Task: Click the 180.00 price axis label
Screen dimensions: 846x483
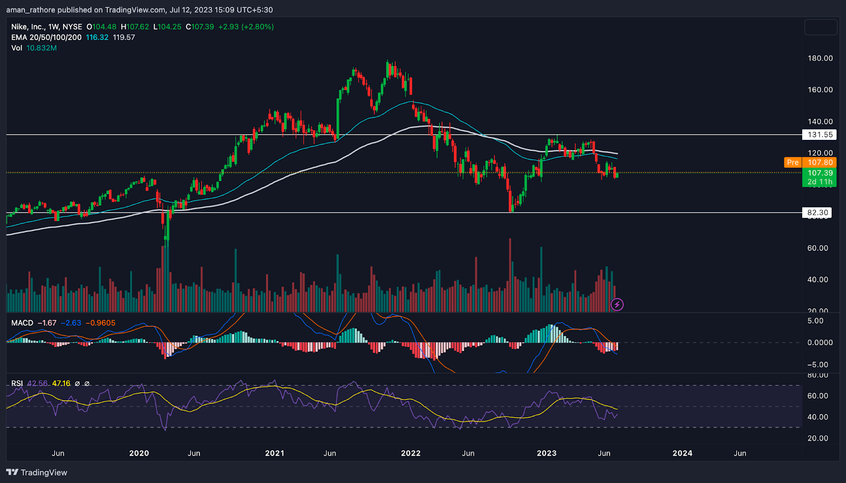Action: tap(820, 58)
